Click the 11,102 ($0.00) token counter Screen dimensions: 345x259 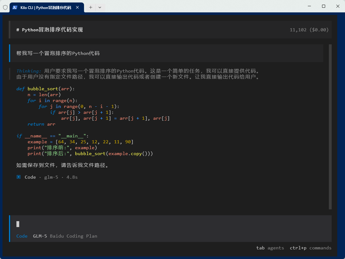pyautogui.click(x=309, y=30)
